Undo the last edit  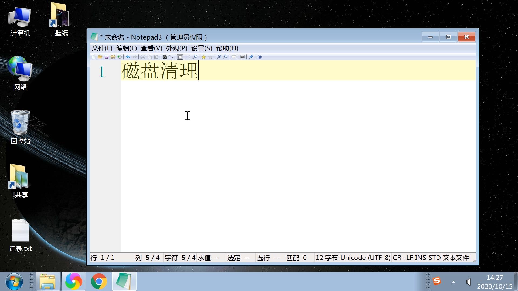(128, 57)
